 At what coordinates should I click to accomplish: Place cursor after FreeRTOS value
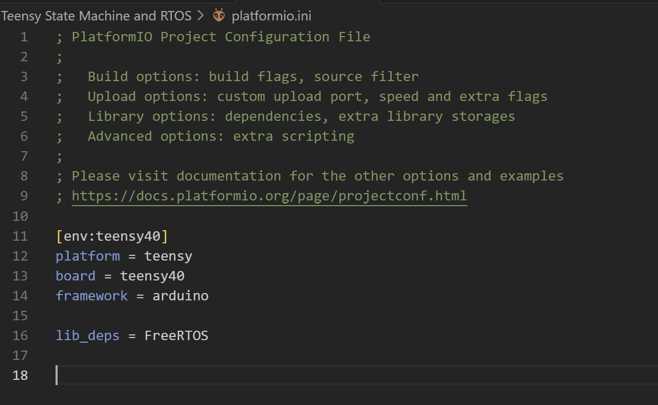tap(209, 335)
